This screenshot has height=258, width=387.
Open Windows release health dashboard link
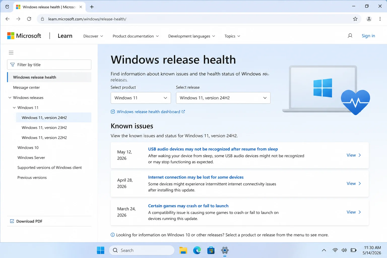click(148, 112)
